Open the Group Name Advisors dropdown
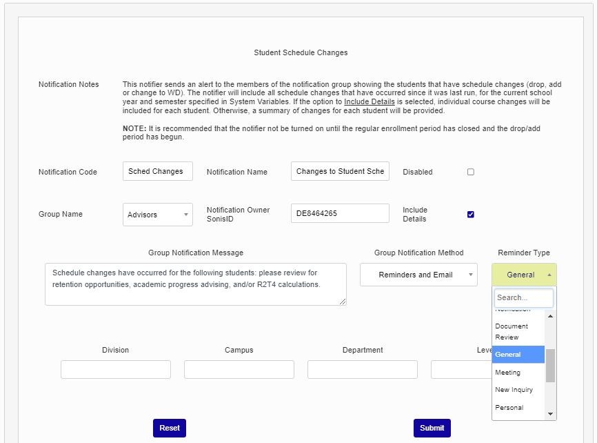 (158, 215)
